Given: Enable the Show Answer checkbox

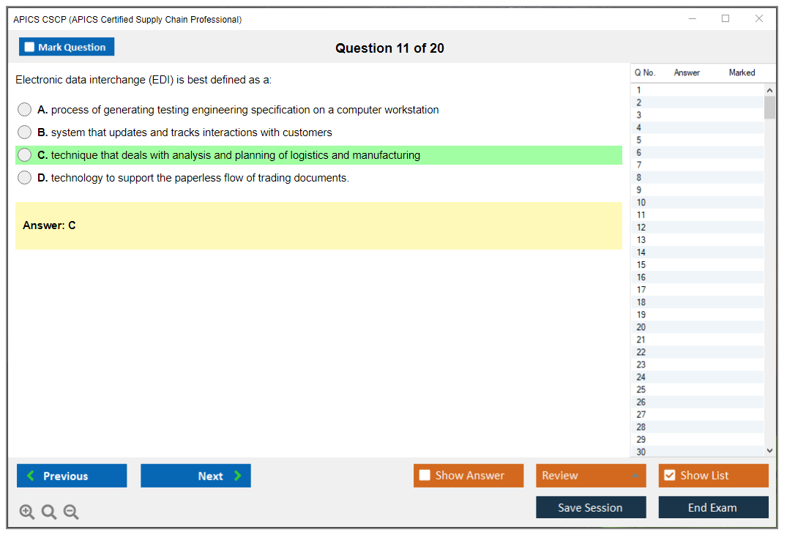Looking at the screenshot, I should tap(425, 476).
